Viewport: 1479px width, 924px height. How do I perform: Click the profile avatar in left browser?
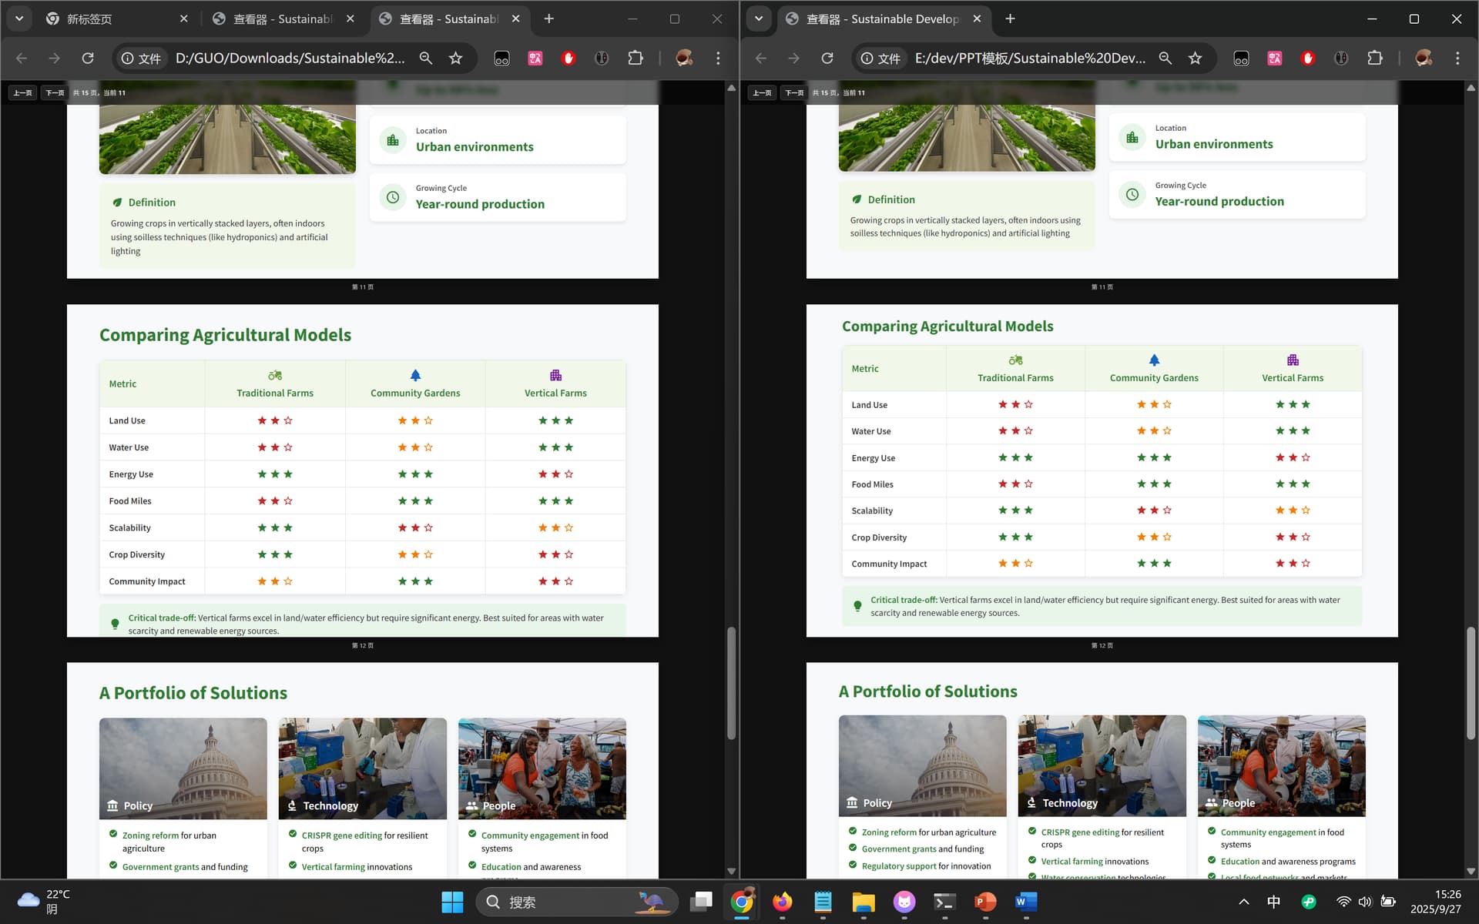(x=683, y=58)
